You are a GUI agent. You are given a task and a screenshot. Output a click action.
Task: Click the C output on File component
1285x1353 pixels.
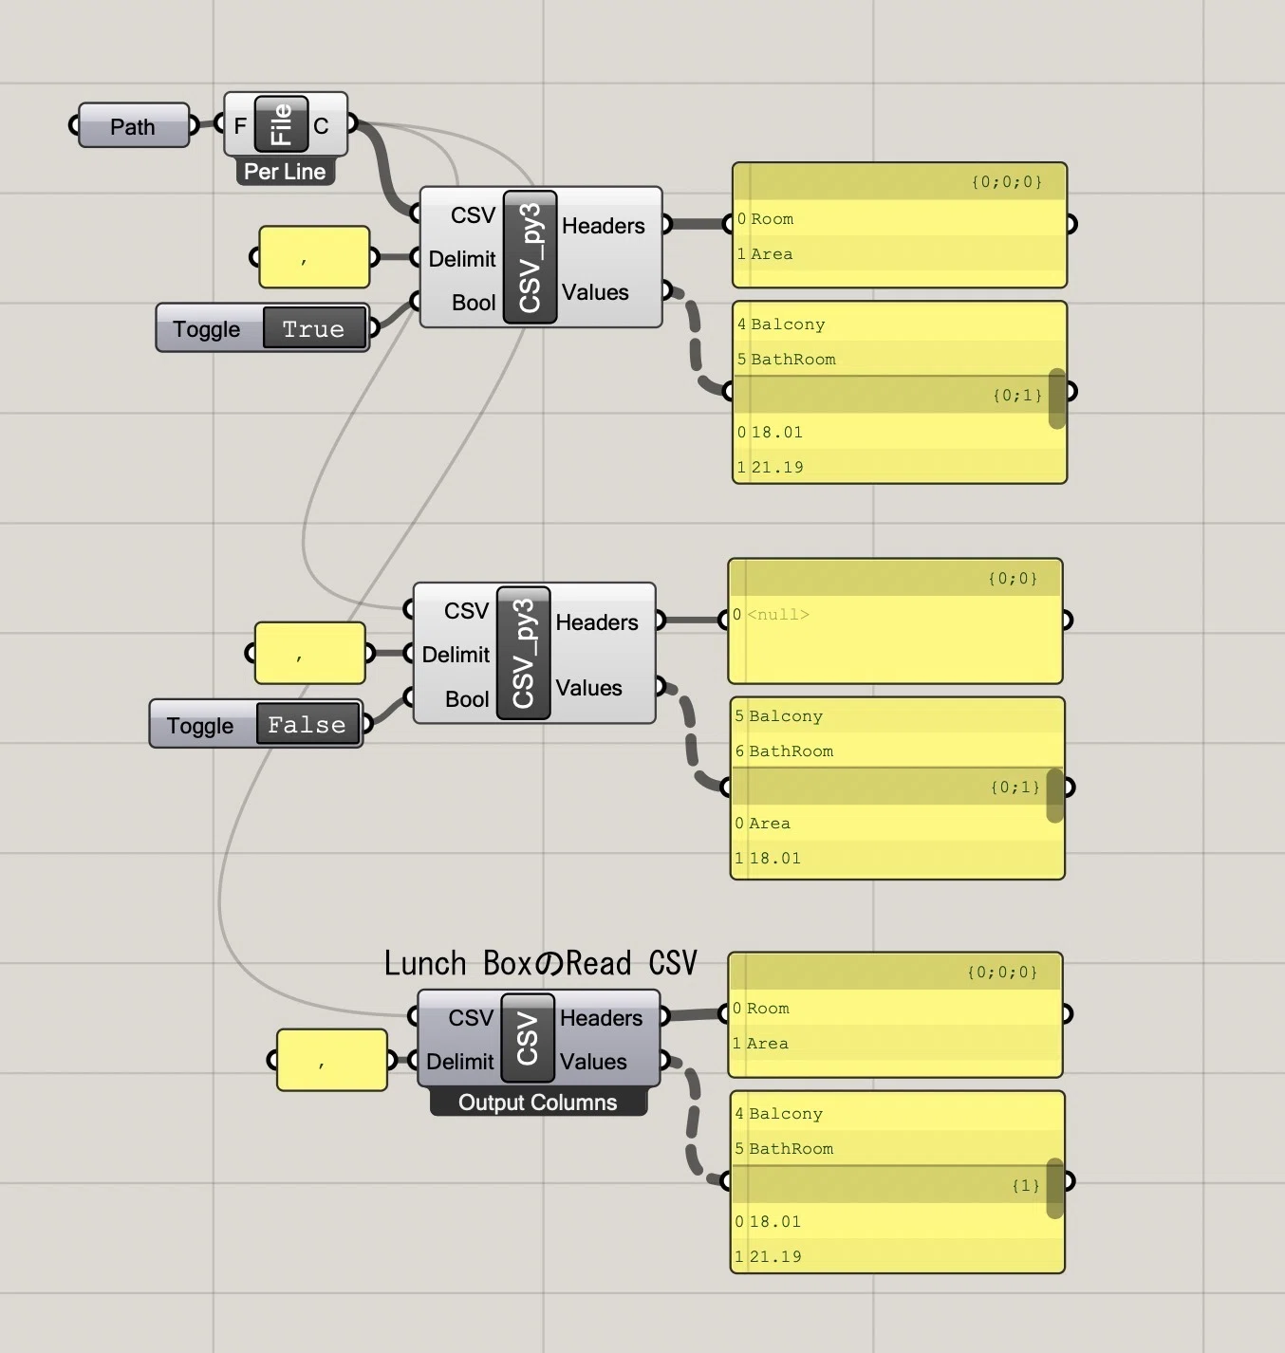point(321,125)
